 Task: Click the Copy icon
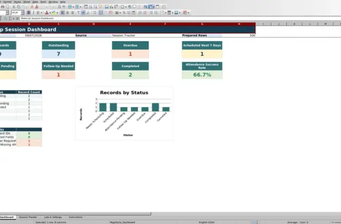coord(19,7)
